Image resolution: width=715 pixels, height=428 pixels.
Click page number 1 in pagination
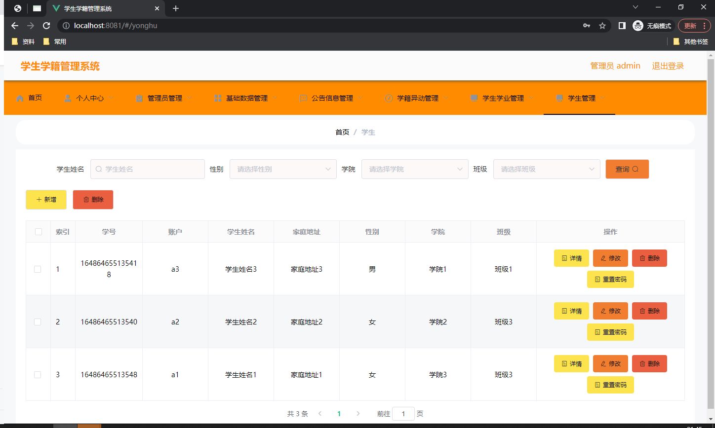339,414
